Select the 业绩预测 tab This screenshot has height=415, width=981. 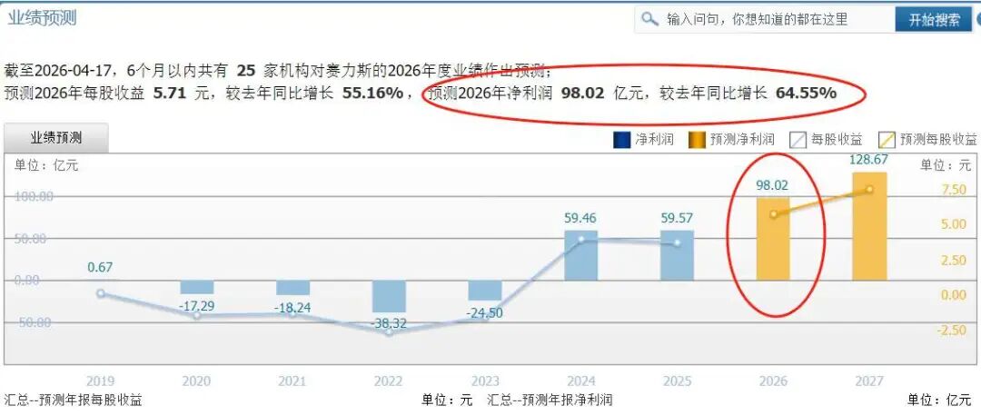click(x=56, y=138)
